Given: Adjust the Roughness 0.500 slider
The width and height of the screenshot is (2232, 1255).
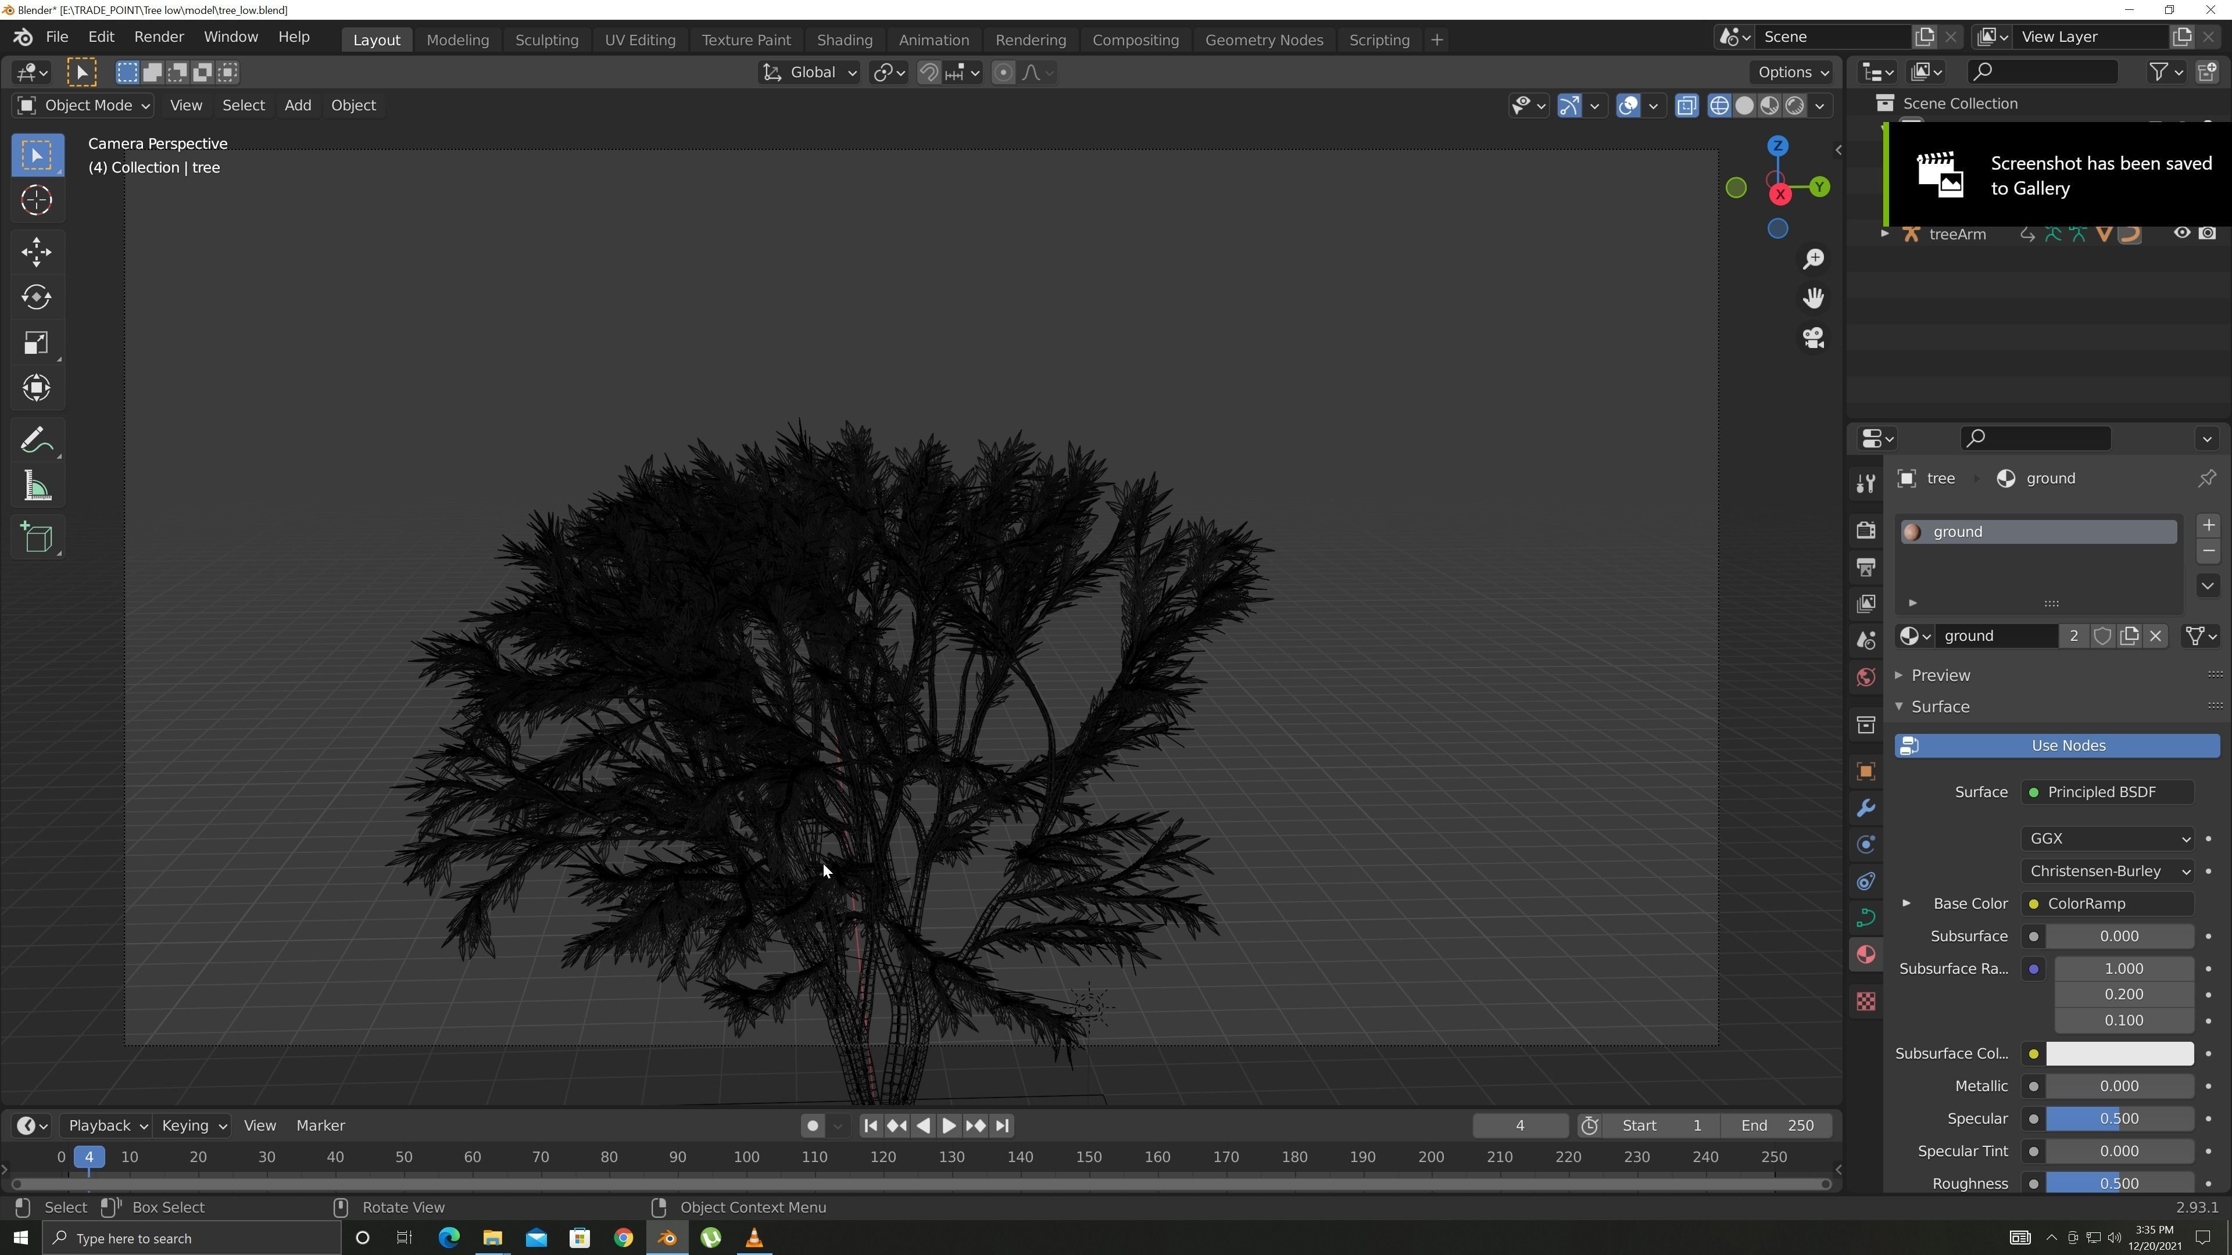Looking at the screenshot, I should [2119, 1183].
